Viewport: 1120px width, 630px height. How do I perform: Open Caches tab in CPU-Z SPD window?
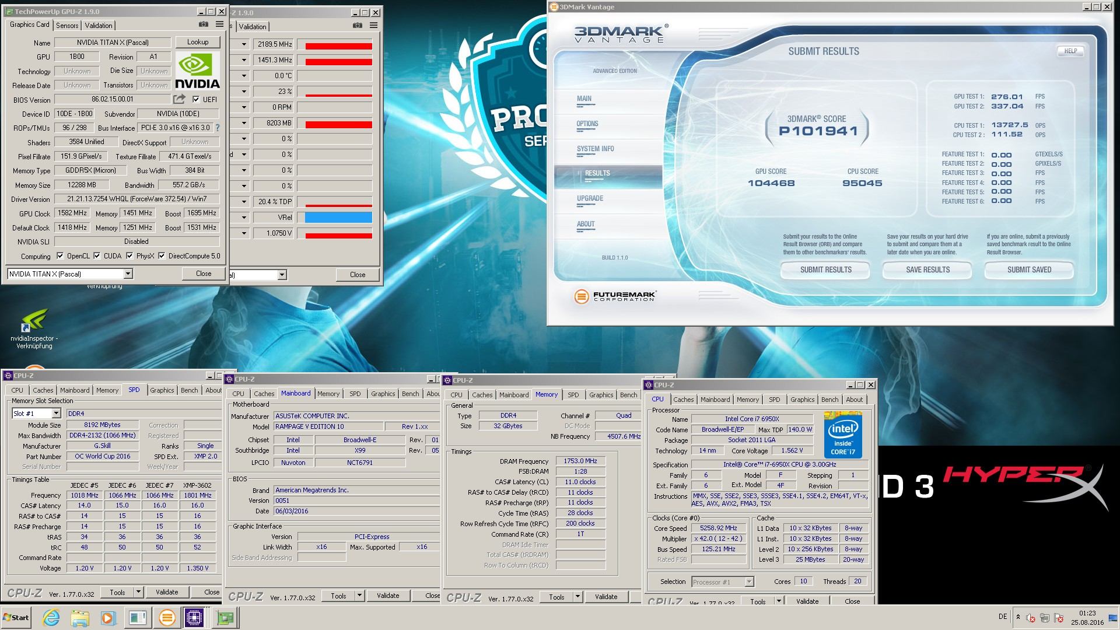[x=43, y=390]
